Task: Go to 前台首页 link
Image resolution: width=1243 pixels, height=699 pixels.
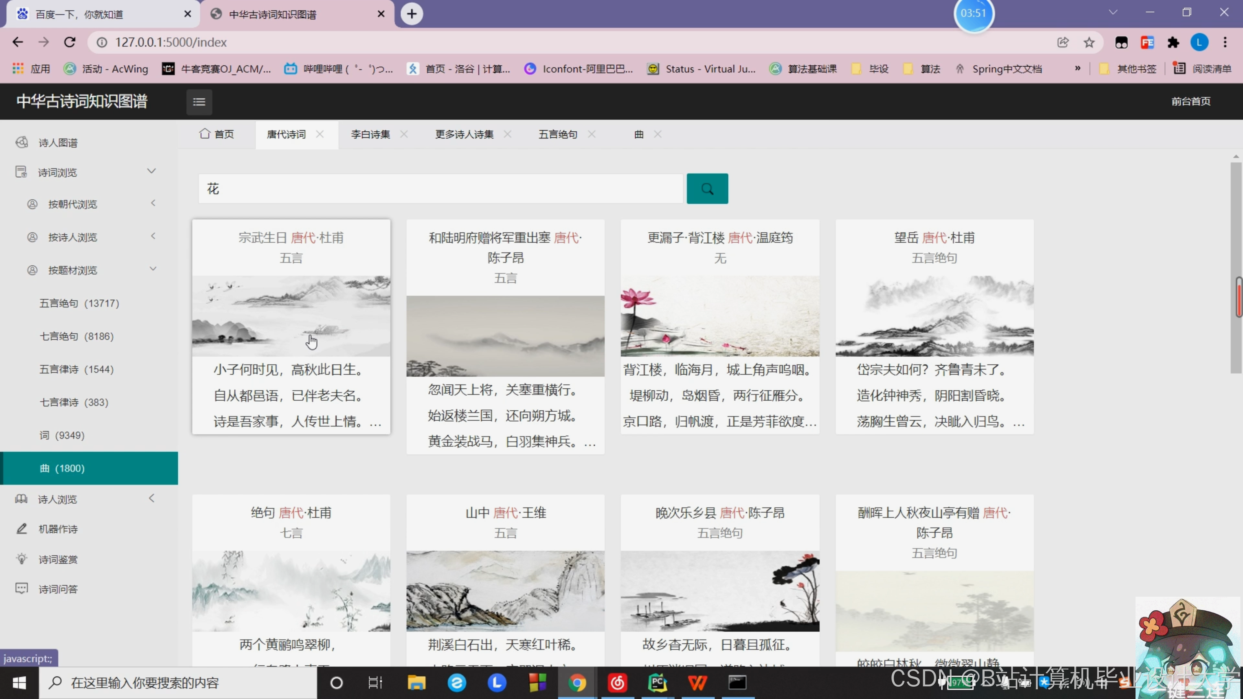Action: point(1191,101)
